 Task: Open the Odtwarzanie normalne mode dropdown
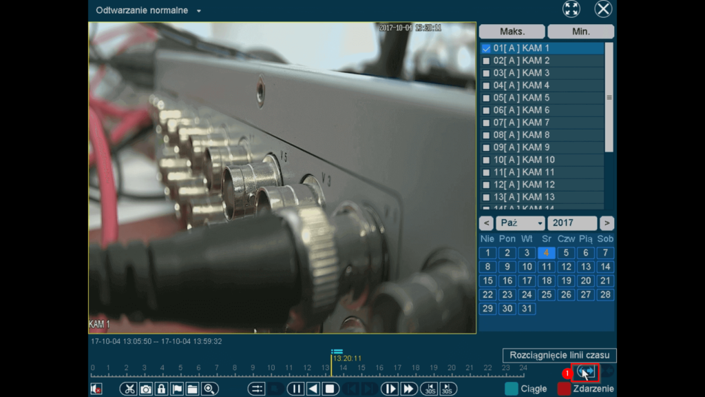[x=199, y=11]
